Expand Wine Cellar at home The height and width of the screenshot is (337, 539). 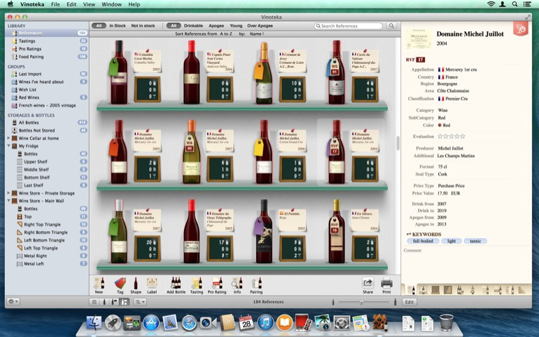8,138
